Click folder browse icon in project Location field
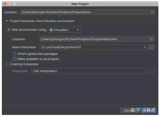 152,12
